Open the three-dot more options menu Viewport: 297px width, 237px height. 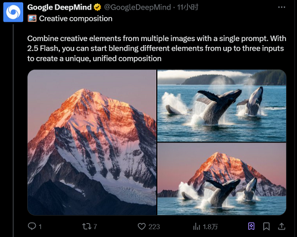[x=282, y=7]
